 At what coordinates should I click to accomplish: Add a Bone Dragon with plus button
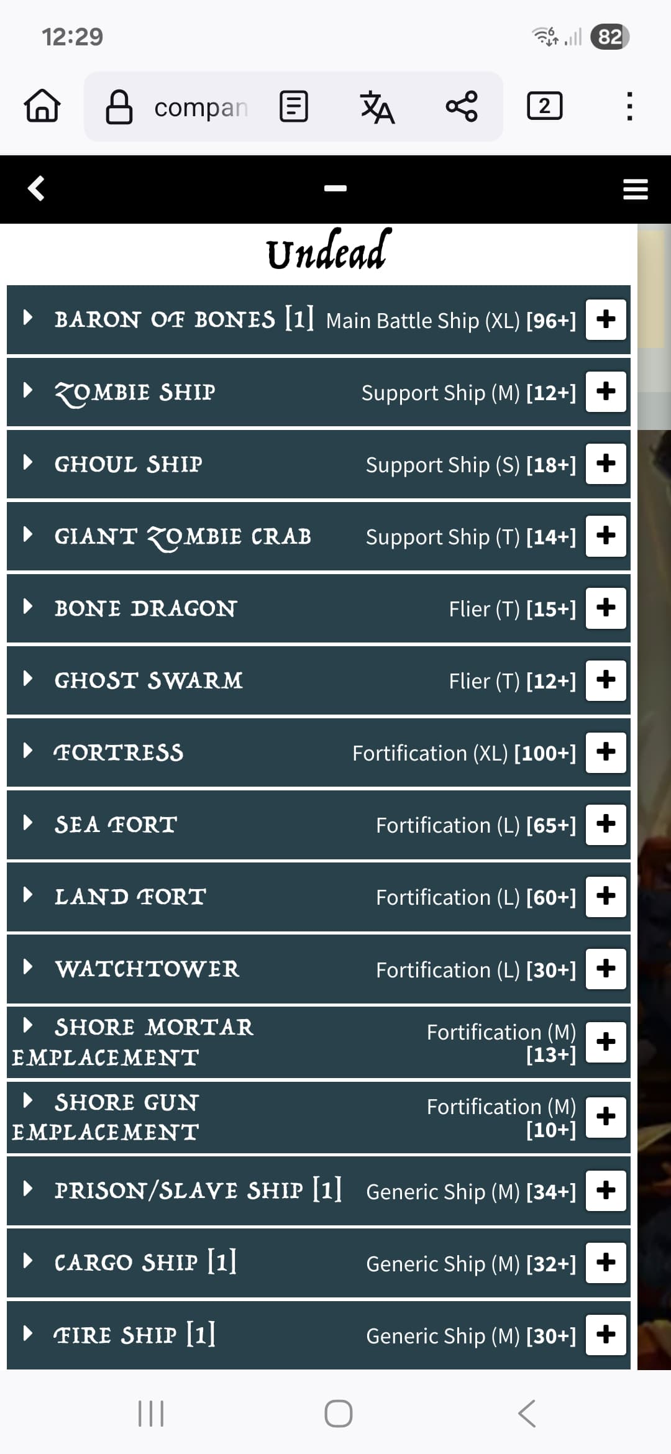(606, 608)
